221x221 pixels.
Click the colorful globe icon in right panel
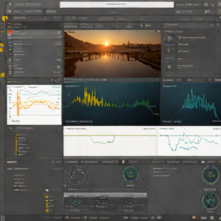pyautogui.click(x=169, y=50)
